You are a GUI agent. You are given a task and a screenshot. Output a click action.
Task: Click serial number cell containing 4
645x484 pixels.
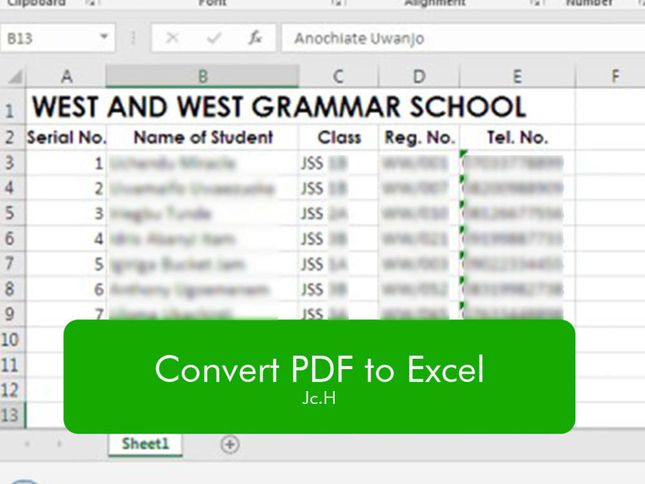coord(66,239)
